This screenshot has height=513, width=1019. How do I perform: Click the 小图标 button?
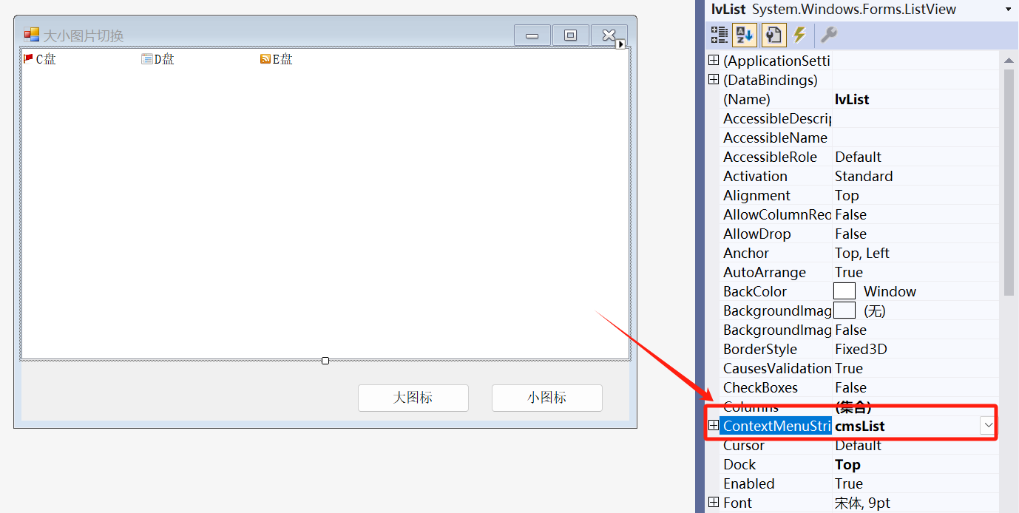point(546,398)
